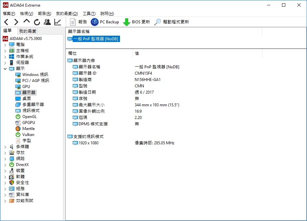Screen dimensions: 307x221
Task: Open the graph chart toolbar icon
Action: click(x=58, y=22)
